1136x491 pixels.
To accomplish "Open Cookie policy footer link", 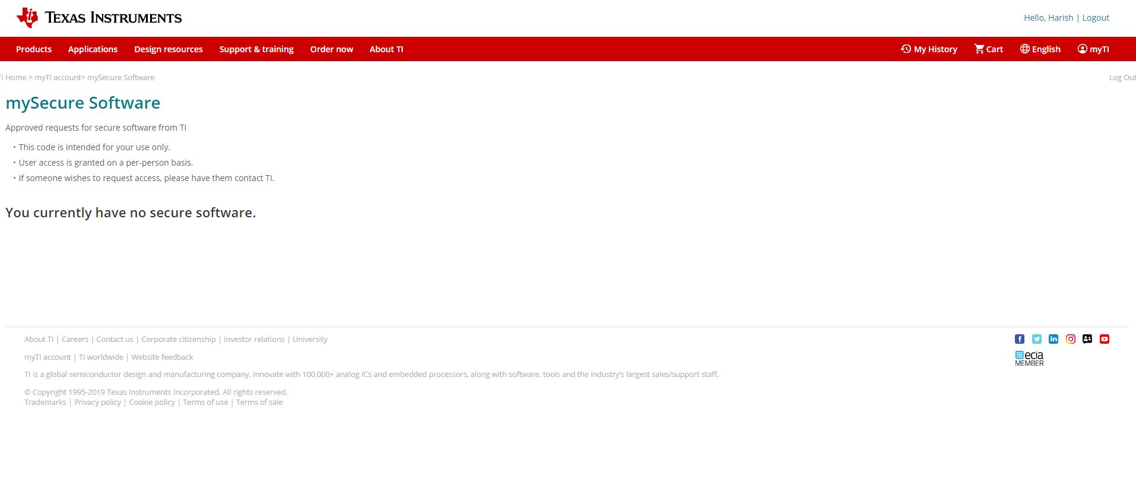I will click(152, 403).
